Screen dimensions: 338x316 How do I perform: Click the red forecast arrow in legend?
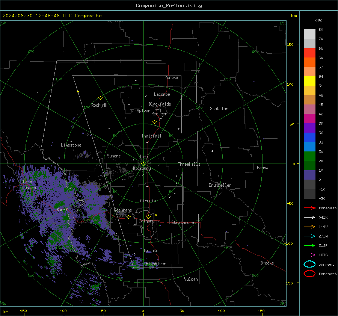(309, 208)
